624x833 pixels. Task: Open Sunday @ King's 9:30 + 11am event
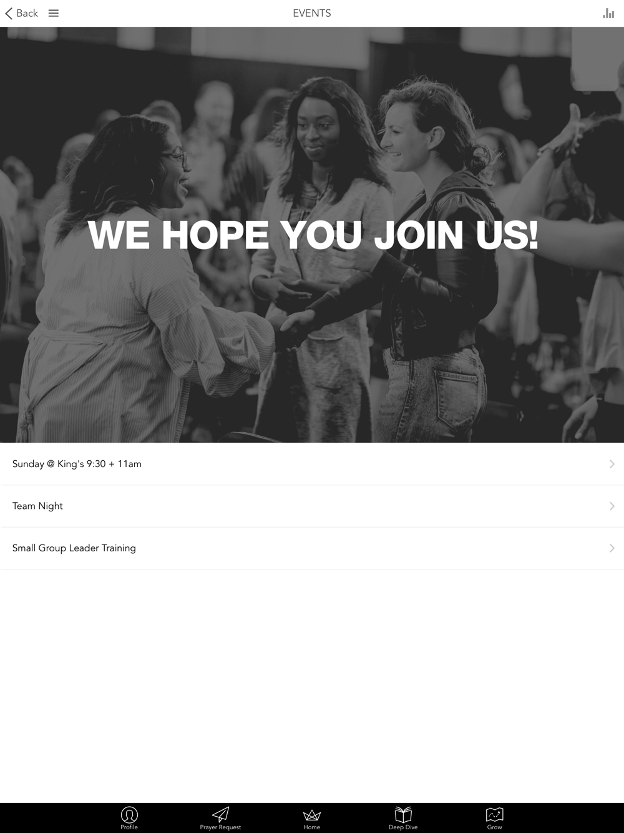[312, 464]
